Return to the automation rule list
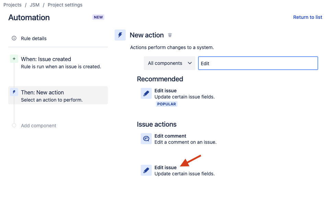 pos(308,17)
